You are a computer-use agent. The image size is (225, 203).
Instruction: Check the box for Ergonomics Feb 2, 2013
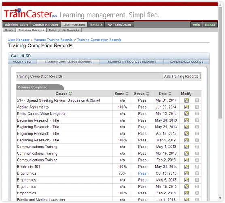pyautogui.click(x=197, y=193)
